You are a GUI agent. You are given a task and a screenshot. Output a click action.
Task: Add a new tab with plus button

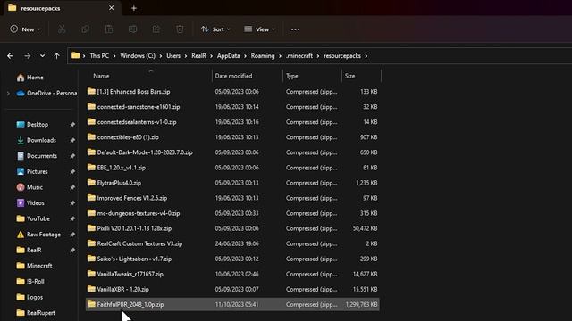(x=133, y=8)
